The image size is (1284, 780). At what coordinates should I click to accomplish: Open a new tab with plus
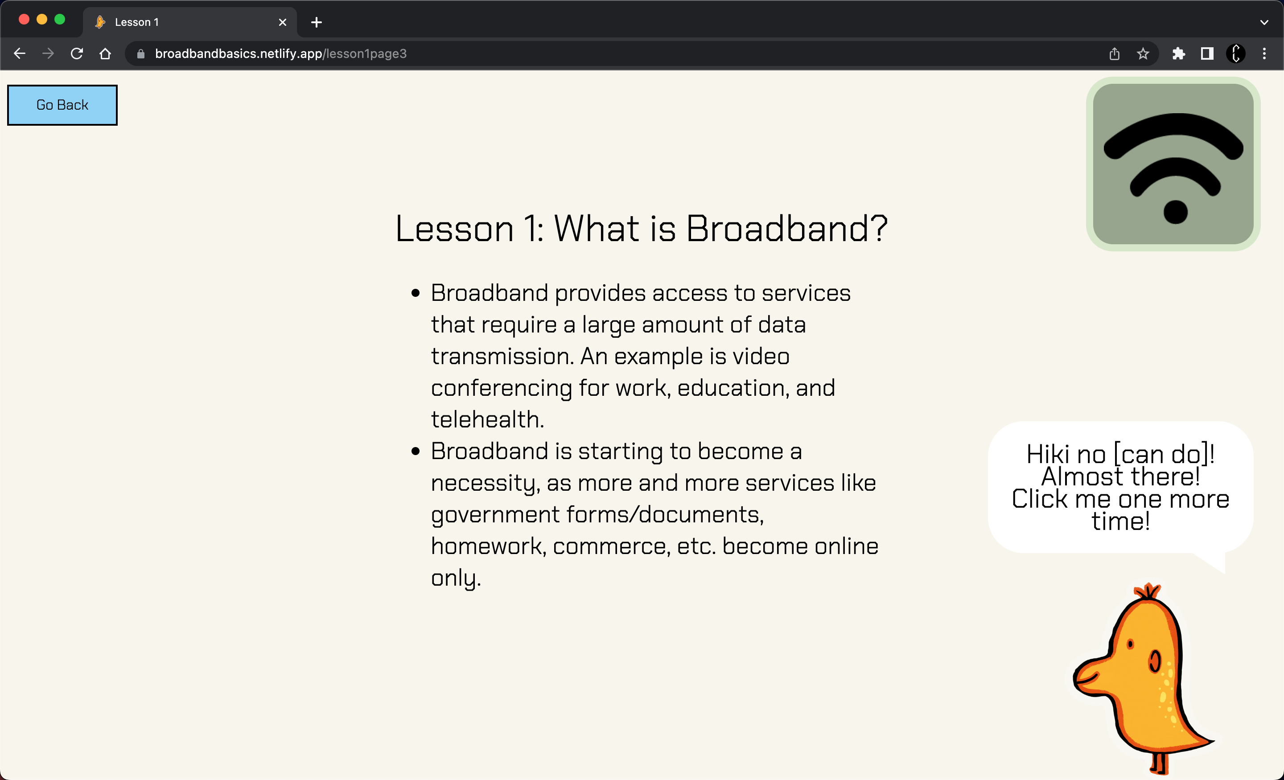(316, 22)
